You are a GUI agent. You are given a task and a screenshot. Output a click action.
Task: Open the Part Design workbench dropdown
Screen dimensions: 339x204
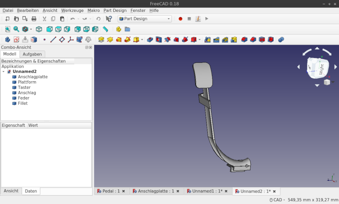point(145,19)
